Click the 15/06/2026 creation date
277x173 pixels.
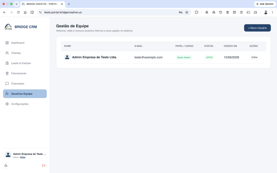coord(231,57)
